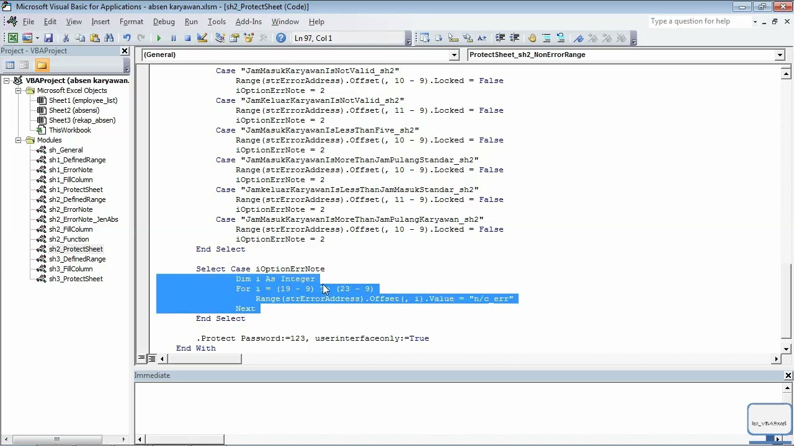Open the Edit menu
The height and width of the screenshot is (446, 794).
pos(50,22)
